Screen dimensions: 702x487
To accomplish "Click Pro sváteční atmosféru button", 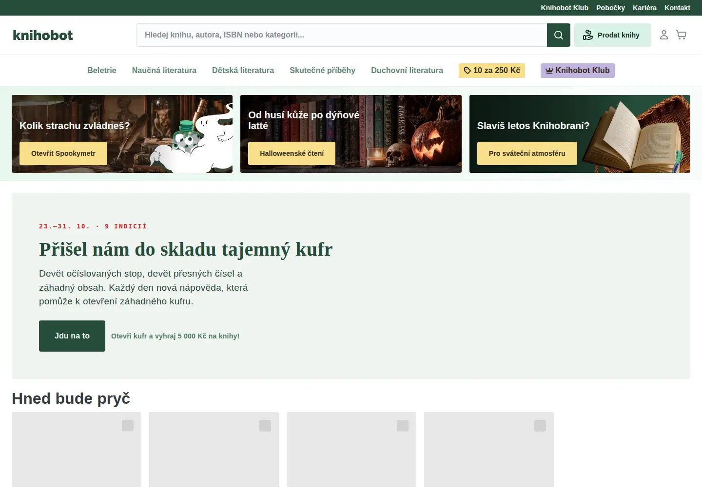I will click(x=527, y=153).
